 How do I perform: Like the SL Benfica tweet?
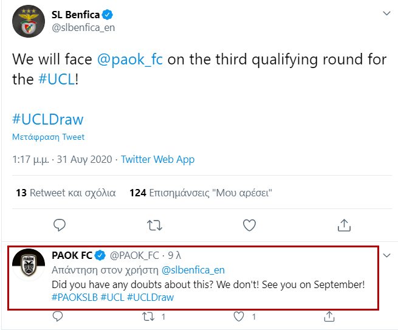coord(249,225)
